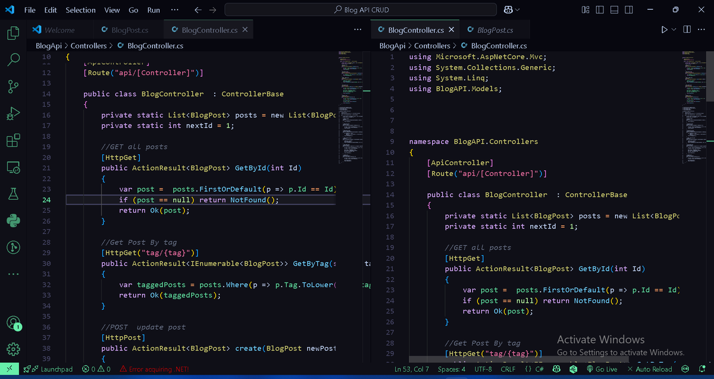Open the Selection menu

[80, 10]
